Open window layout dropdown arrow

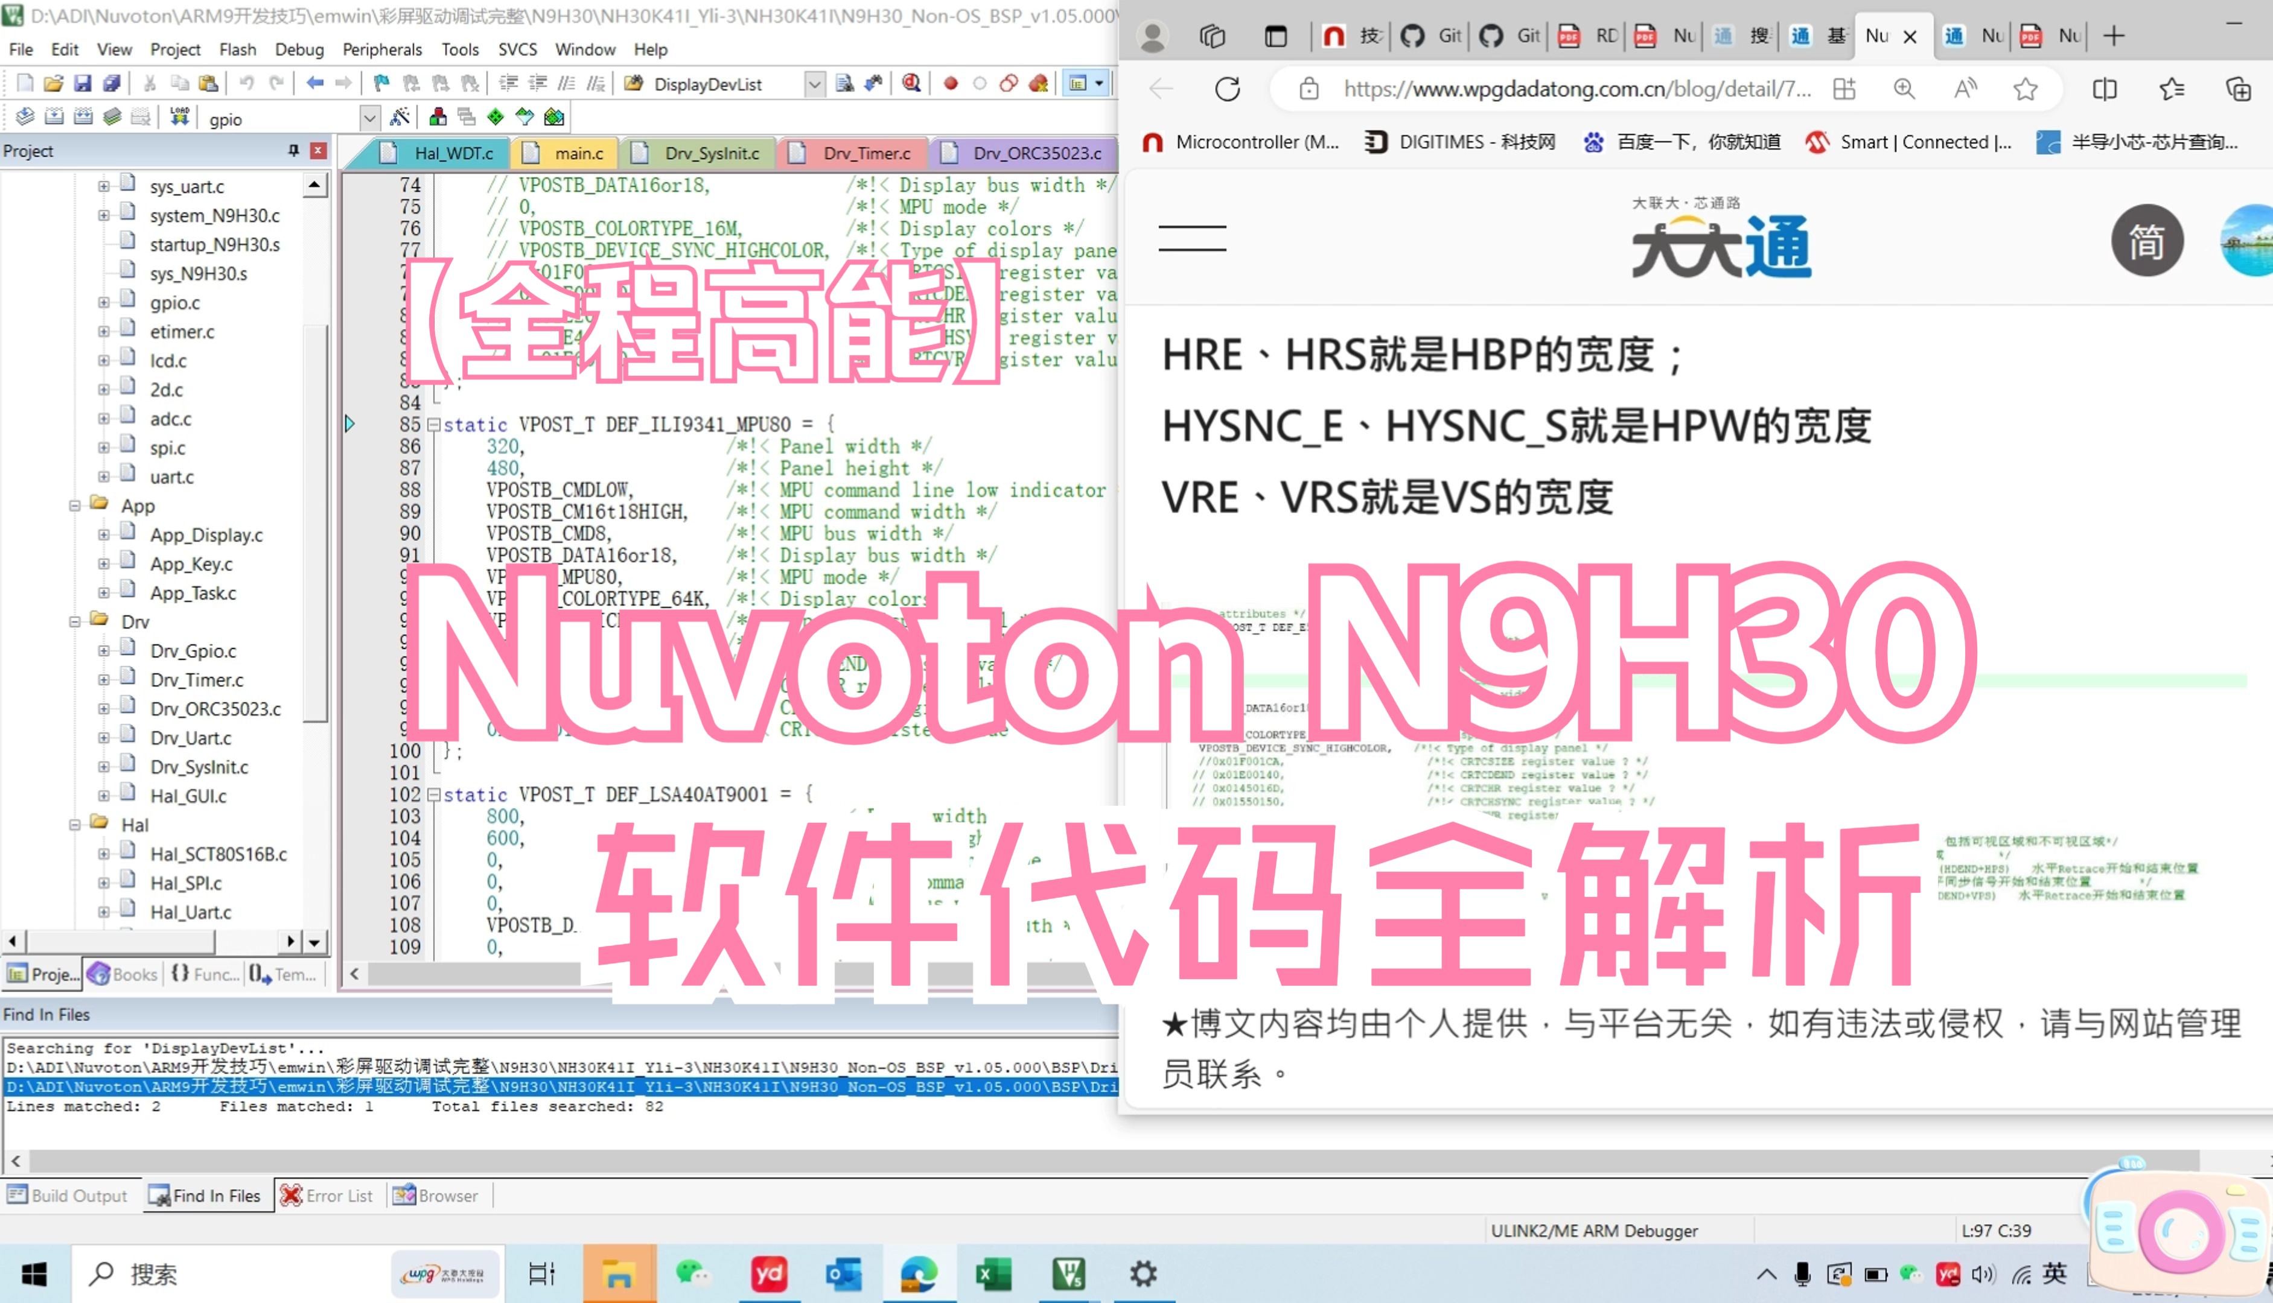(x=1099, y=83)
